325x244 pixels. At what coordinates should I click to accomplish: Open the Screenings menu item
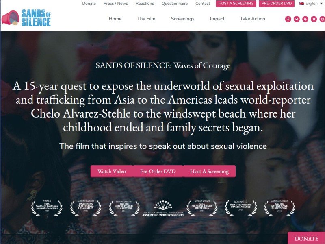(x=182, y=19)
